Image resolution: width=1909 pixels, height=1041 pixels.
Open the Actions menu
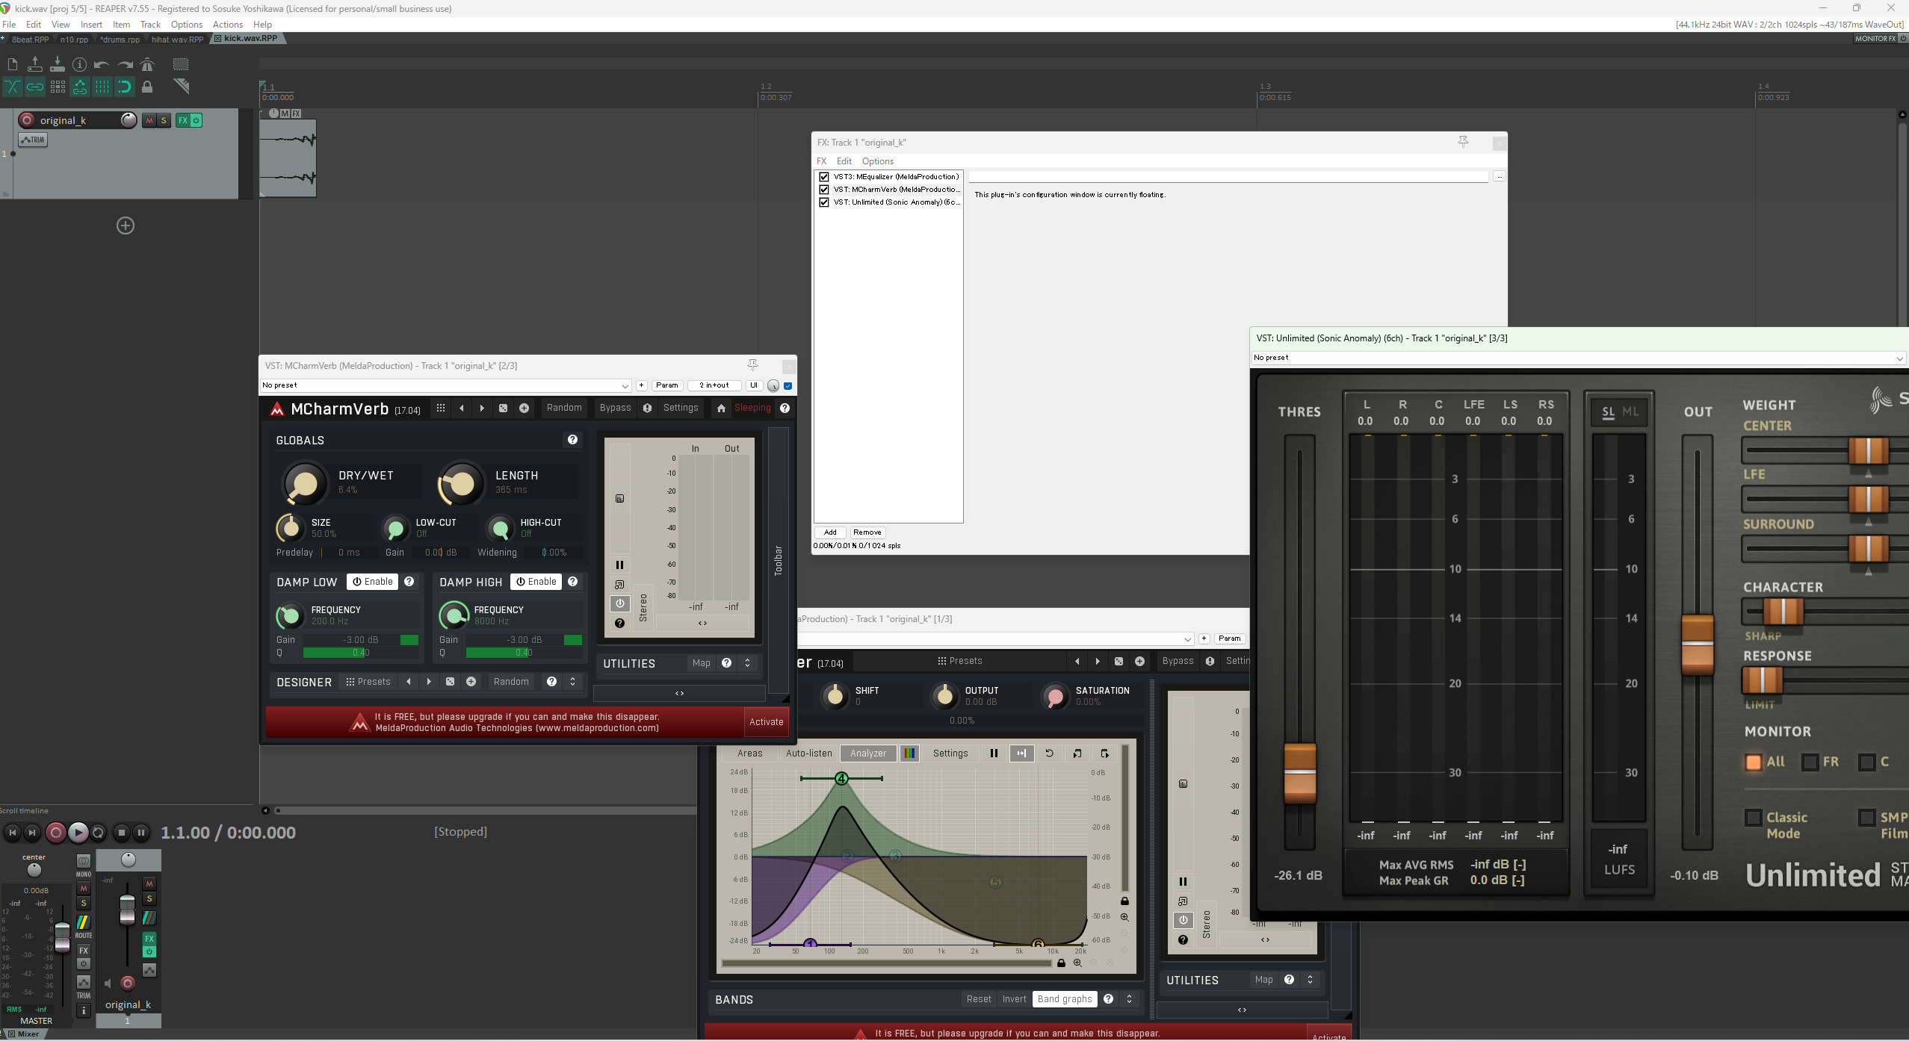pyautogui.click(x=227, y=25)
